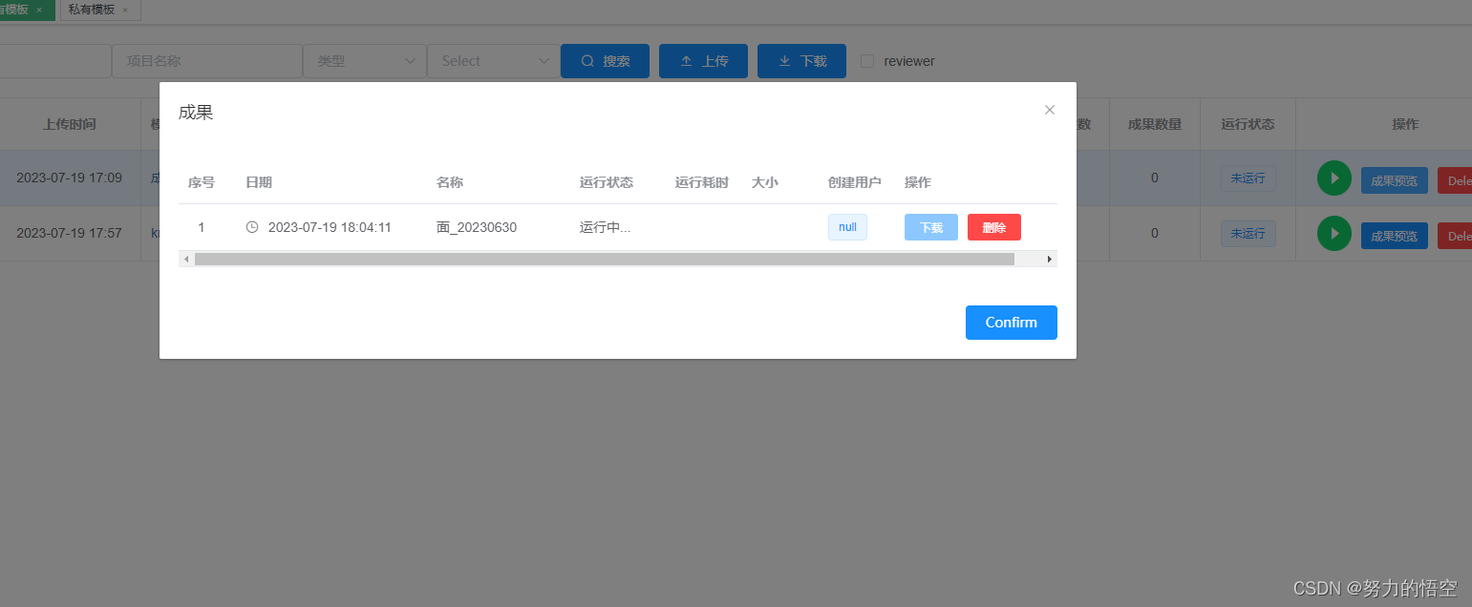This screenshot has height=607, width=1472.
Task: Click the download arrow icon on toolbar 下载
Action: click(784, 61)
